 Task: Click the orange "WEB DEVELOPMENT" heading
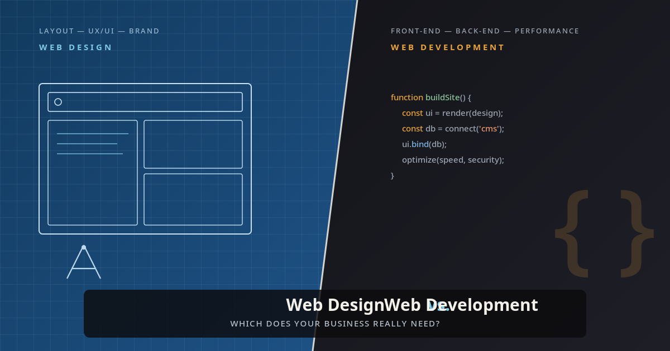tap(448, 47)
